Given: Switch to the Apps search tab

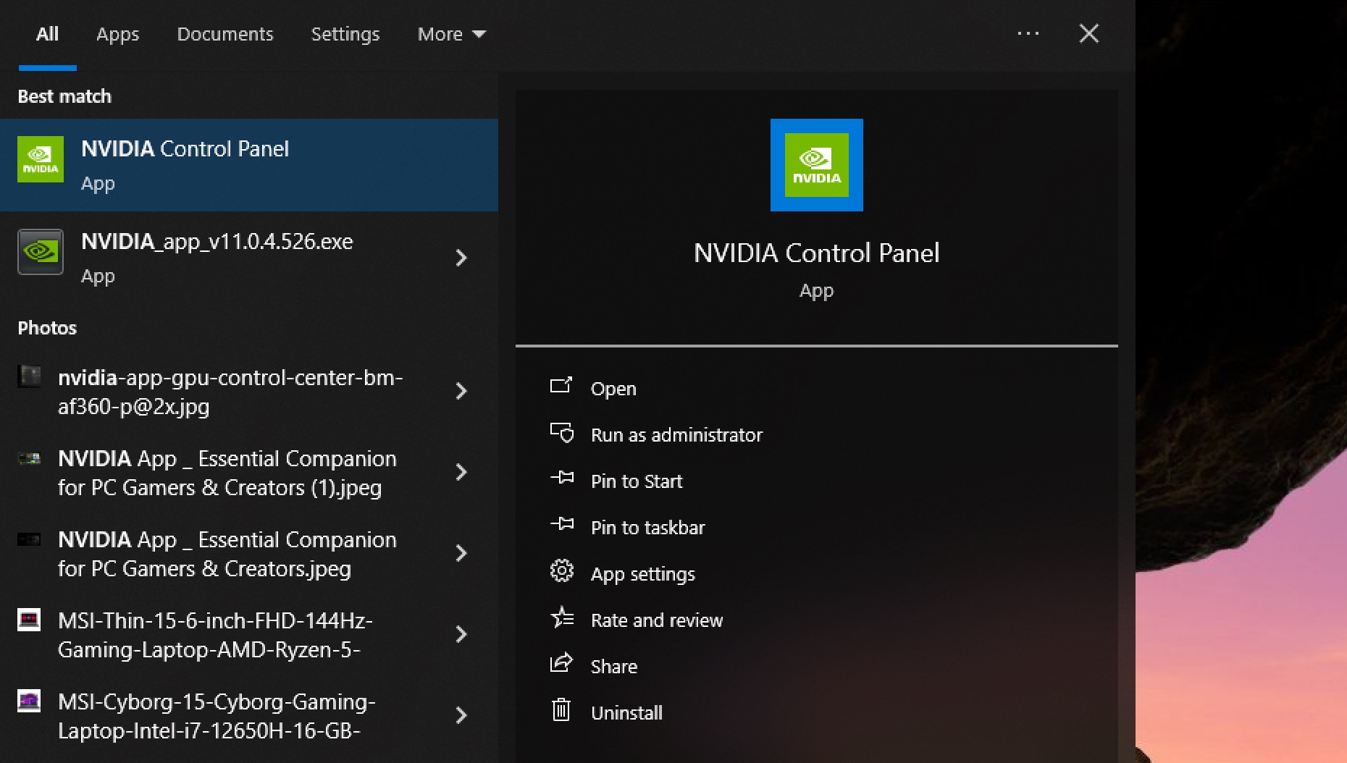Looking at the screenshot, I should coord(117,34).
